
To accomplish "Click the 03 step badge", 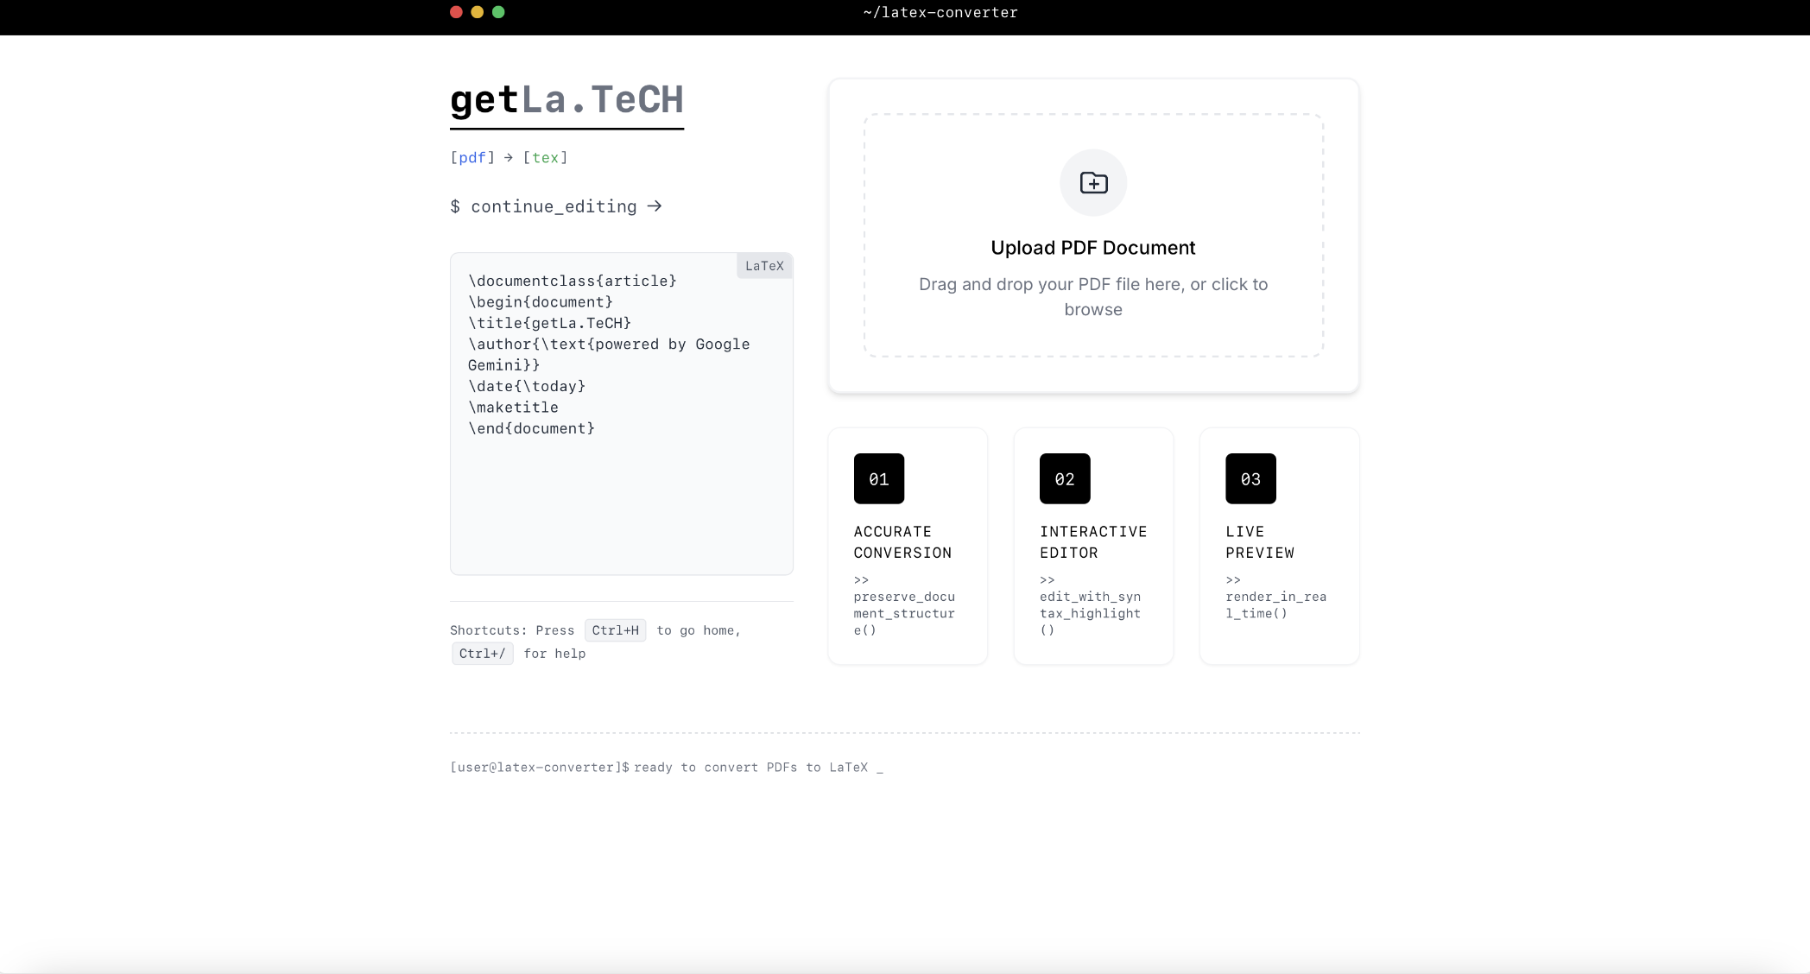I will (x=1250, y=478).
